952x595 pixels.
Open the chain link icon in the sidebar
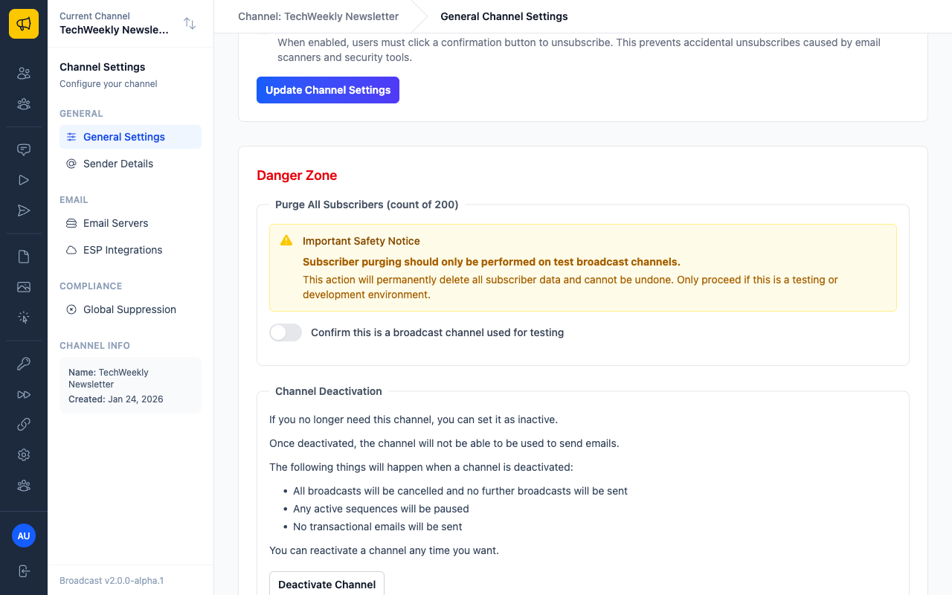[x=24, y=425]
